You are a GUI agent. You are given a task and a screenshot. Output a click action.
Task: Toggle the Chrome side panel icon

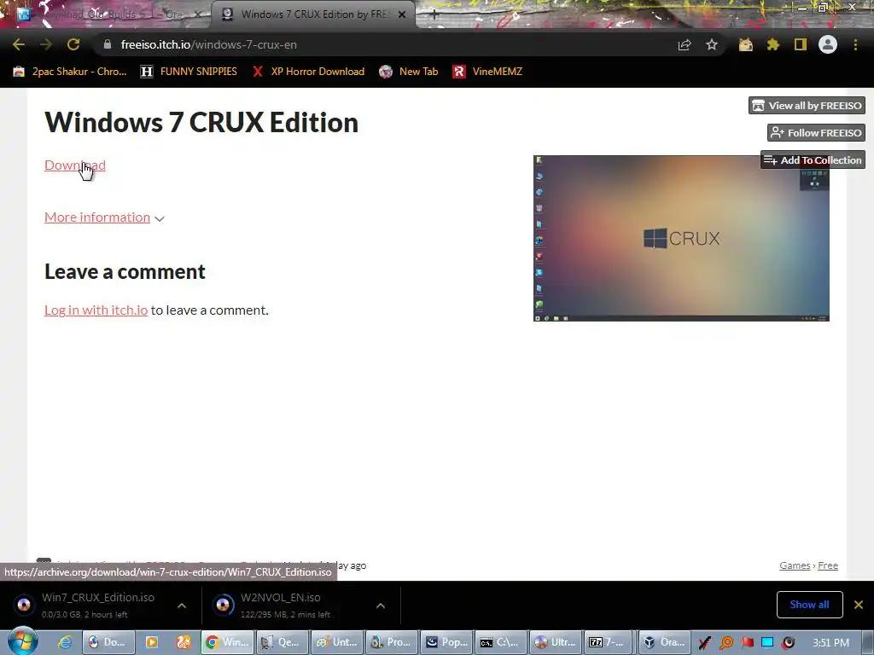[801, 44]
